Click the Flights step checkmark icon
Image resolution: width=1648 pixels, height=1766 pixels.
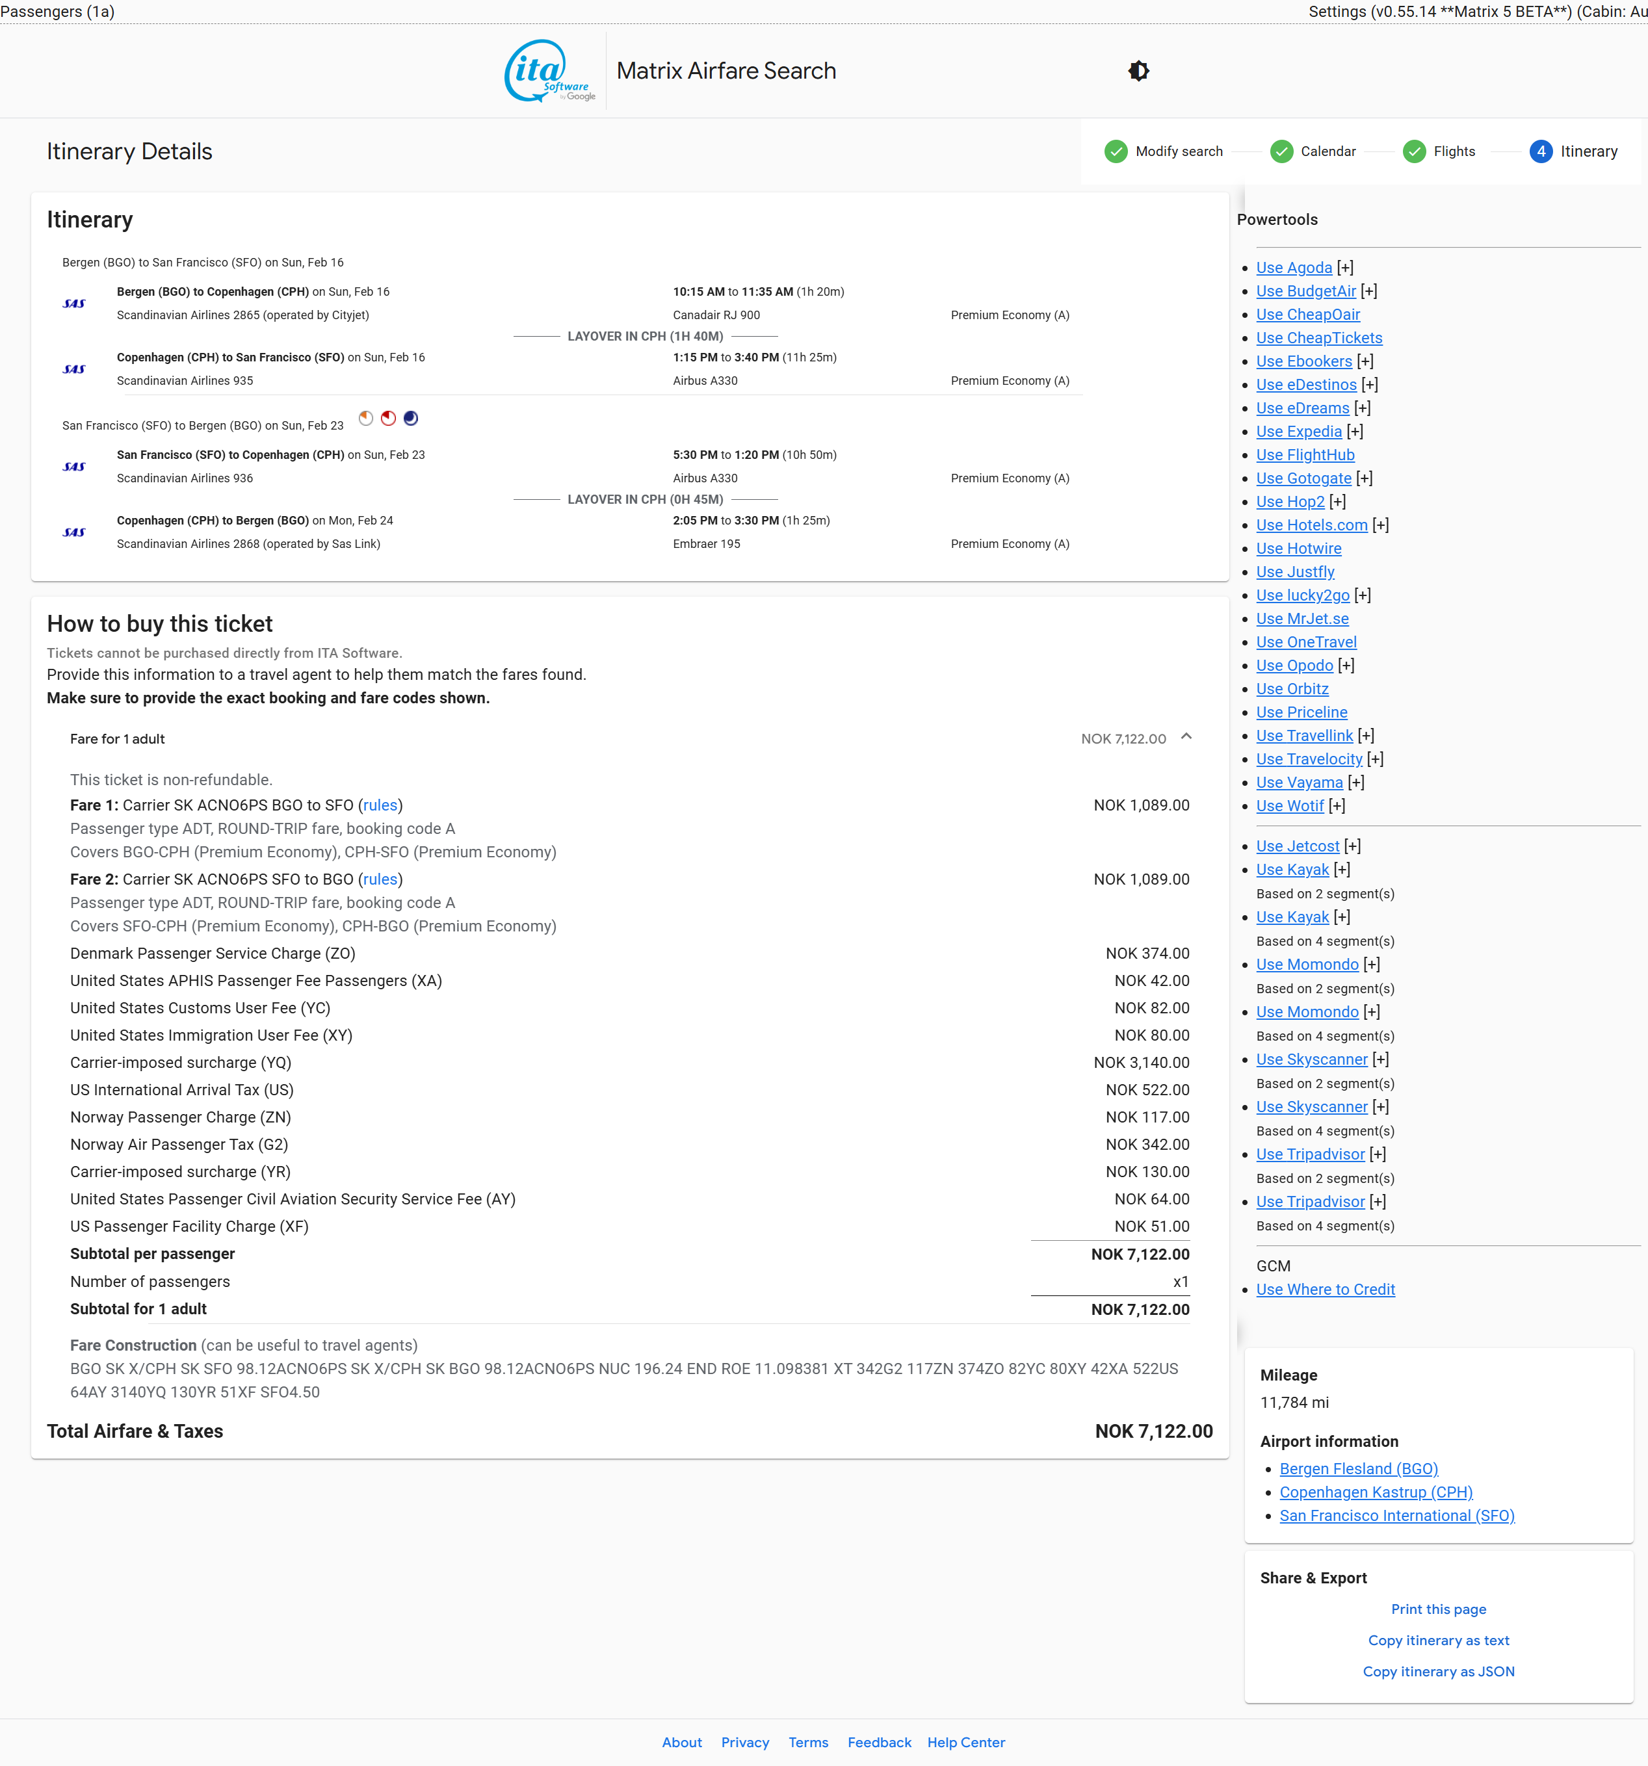(x=1413, y=152)
